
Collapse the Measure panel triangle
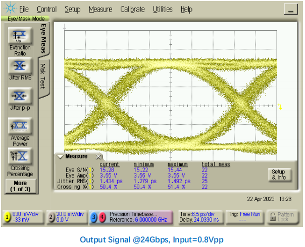coord(60,156)
